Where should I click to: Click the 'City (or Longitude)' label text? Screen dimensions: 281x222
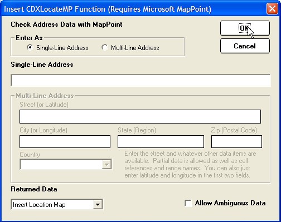[43, 130]
